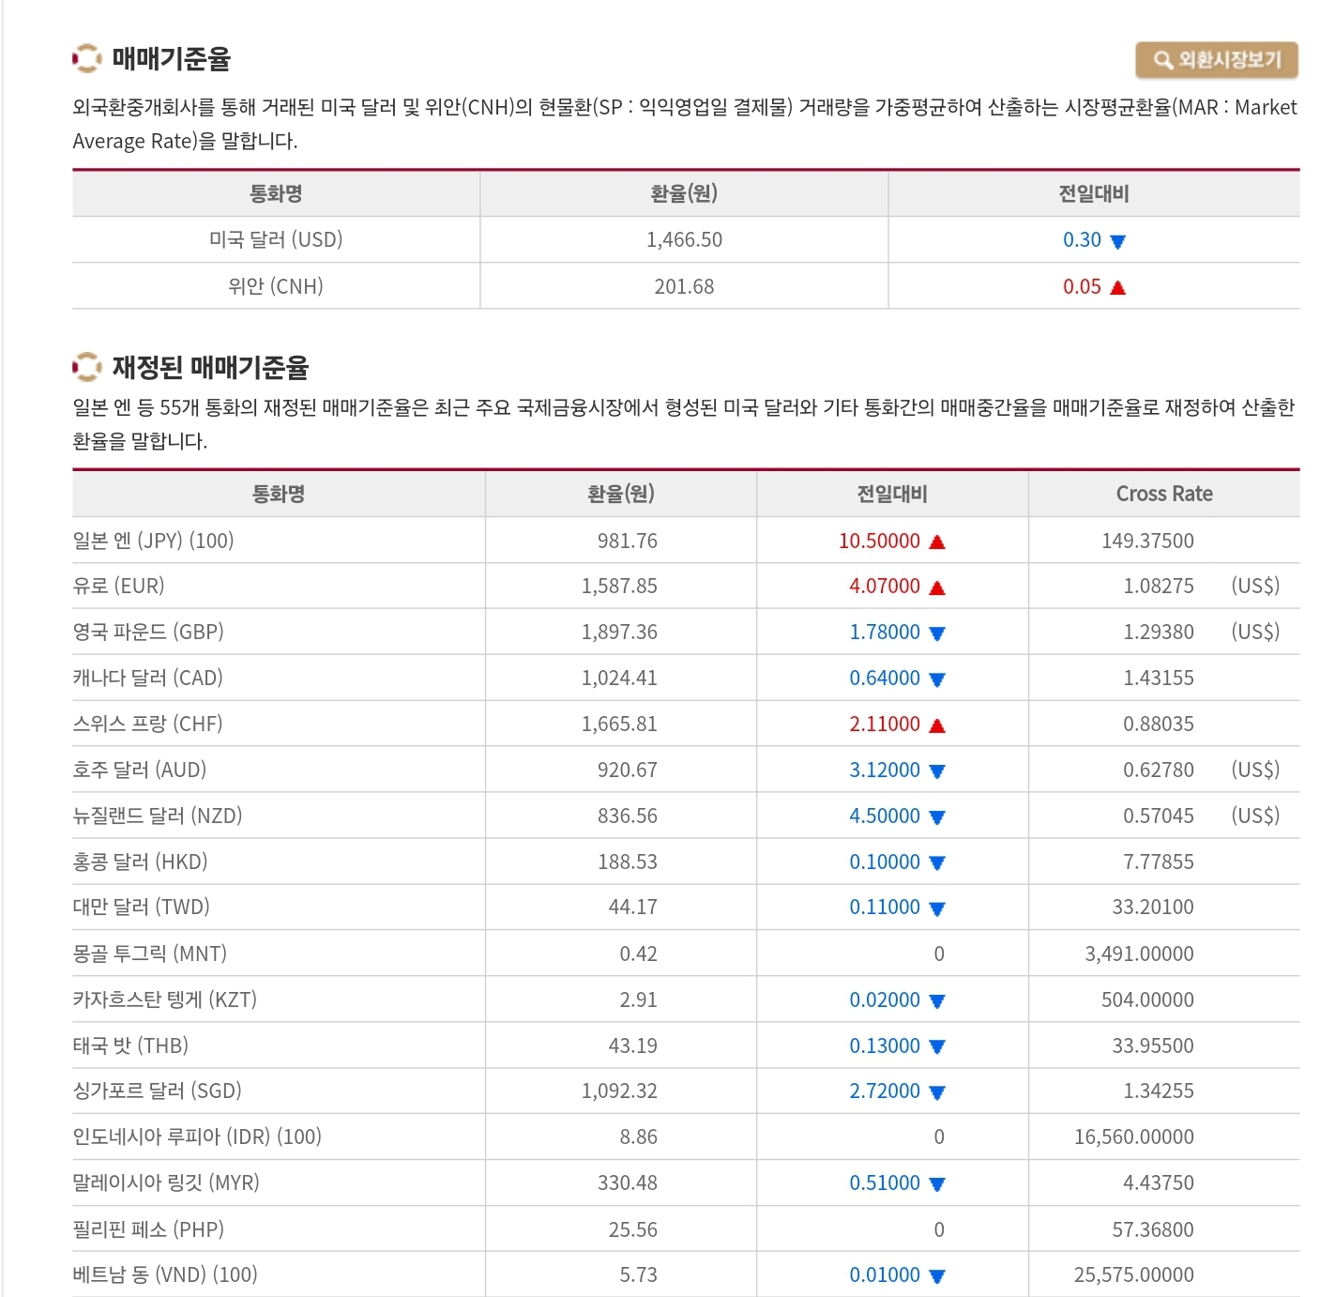Click the USD rate 1,466.50
Screen dimensions: 1335x1297
684,239
